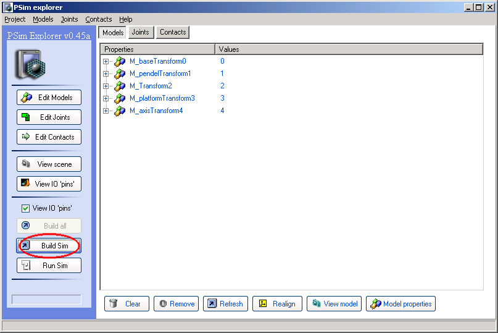Expand the M_Transform2 tree node
Screen dimensions: 498x333
(x=106, y=86)
